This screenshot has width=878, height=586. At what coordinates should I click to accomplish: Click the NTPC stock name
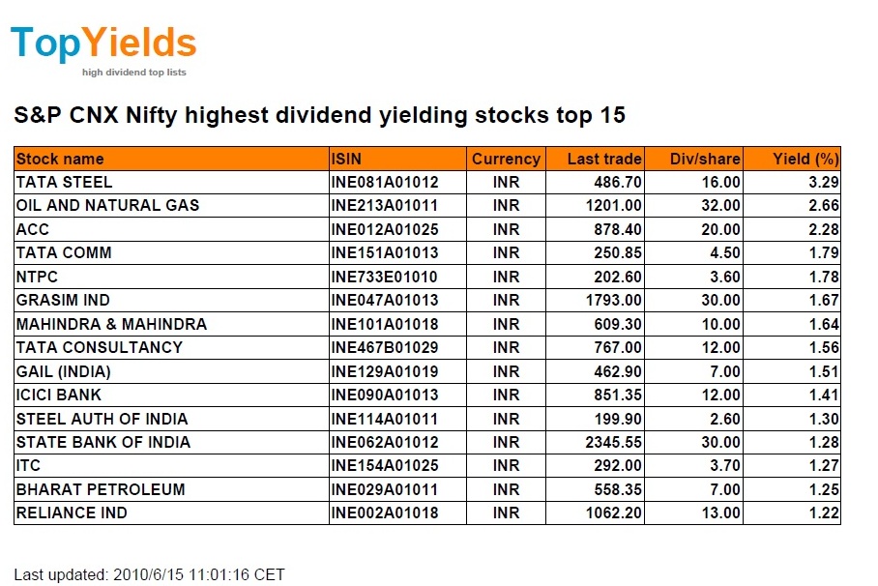pos(37,277)
